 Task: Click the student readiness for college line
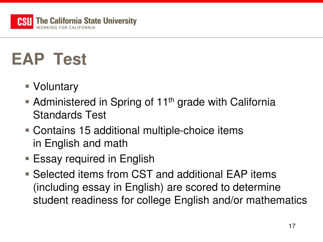click(x=170, y=200)
